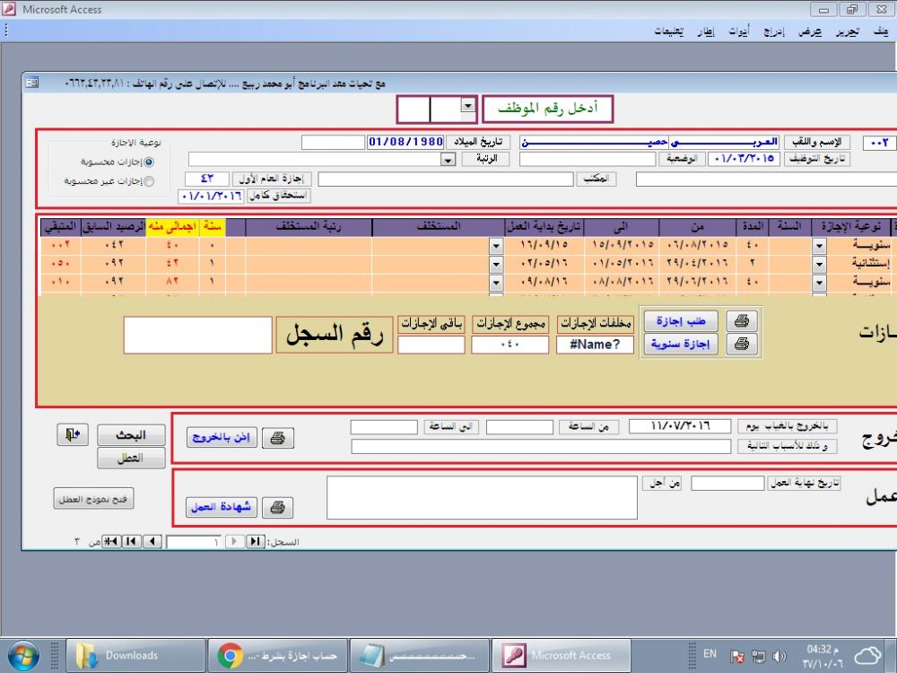Click the الوضعية status input field
Viewport: 897px width, 673px height.
[x=588, y=159]
